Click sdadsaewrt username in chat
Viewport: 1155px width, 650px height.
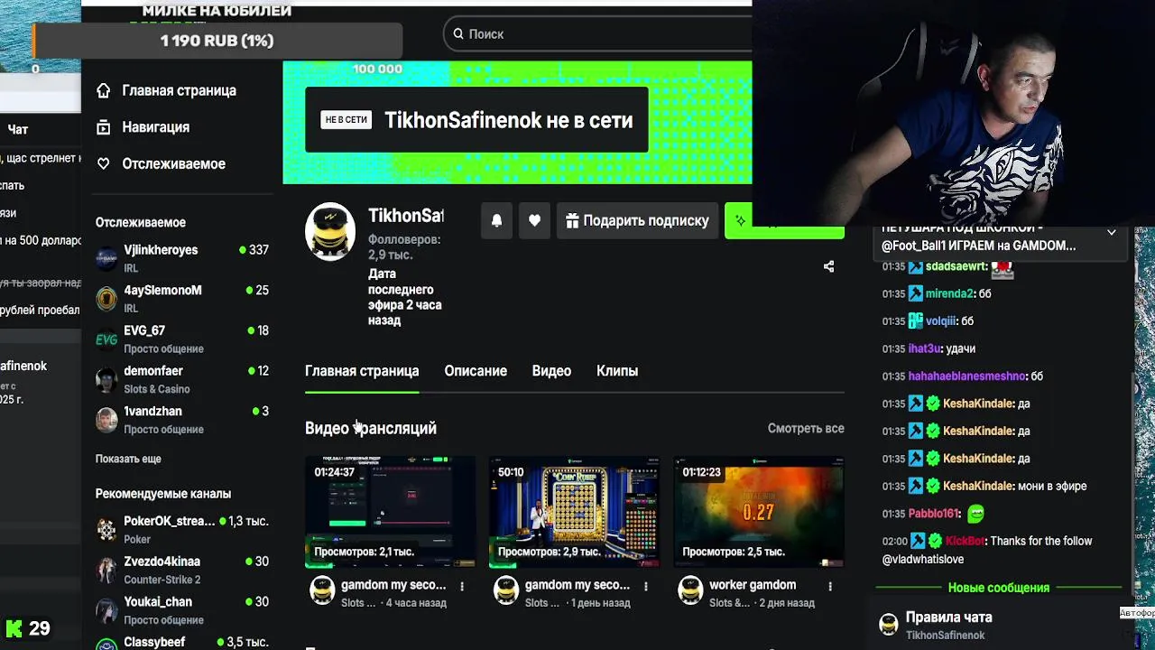[956, 266]
